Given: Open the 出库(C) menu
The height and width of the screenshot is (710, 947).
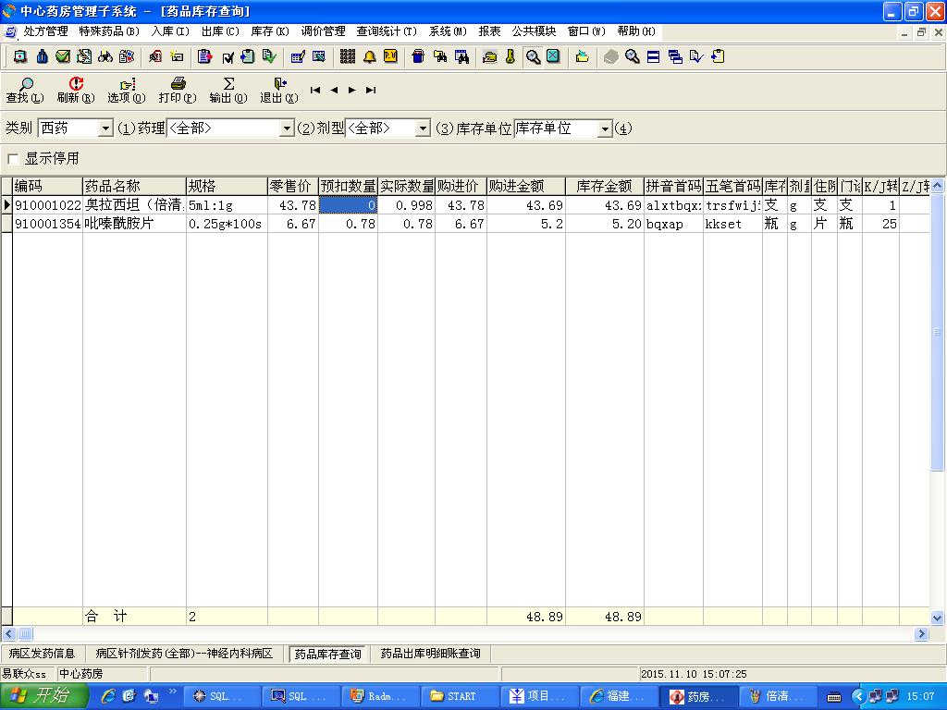Looking at the screenshot, I should 220,31.
